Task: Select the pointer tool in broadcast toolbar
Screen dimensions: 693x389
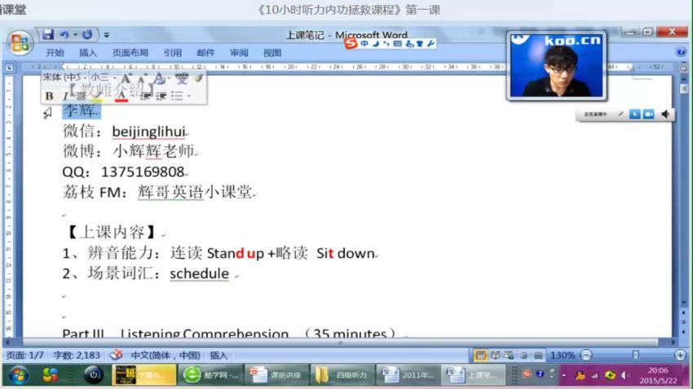Action: tap(634, 114)
